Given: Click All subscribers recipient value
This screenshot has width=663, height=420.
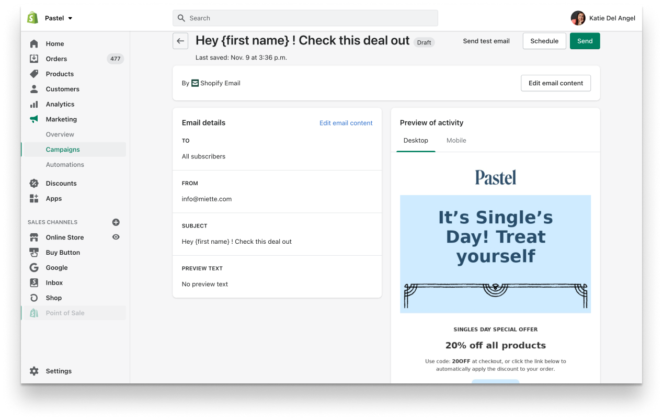Looking at the screenshot, I should (x=204, y=156).
